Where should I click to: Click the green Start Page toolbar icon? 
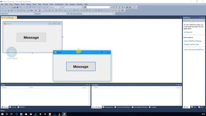tap(127, 7)
